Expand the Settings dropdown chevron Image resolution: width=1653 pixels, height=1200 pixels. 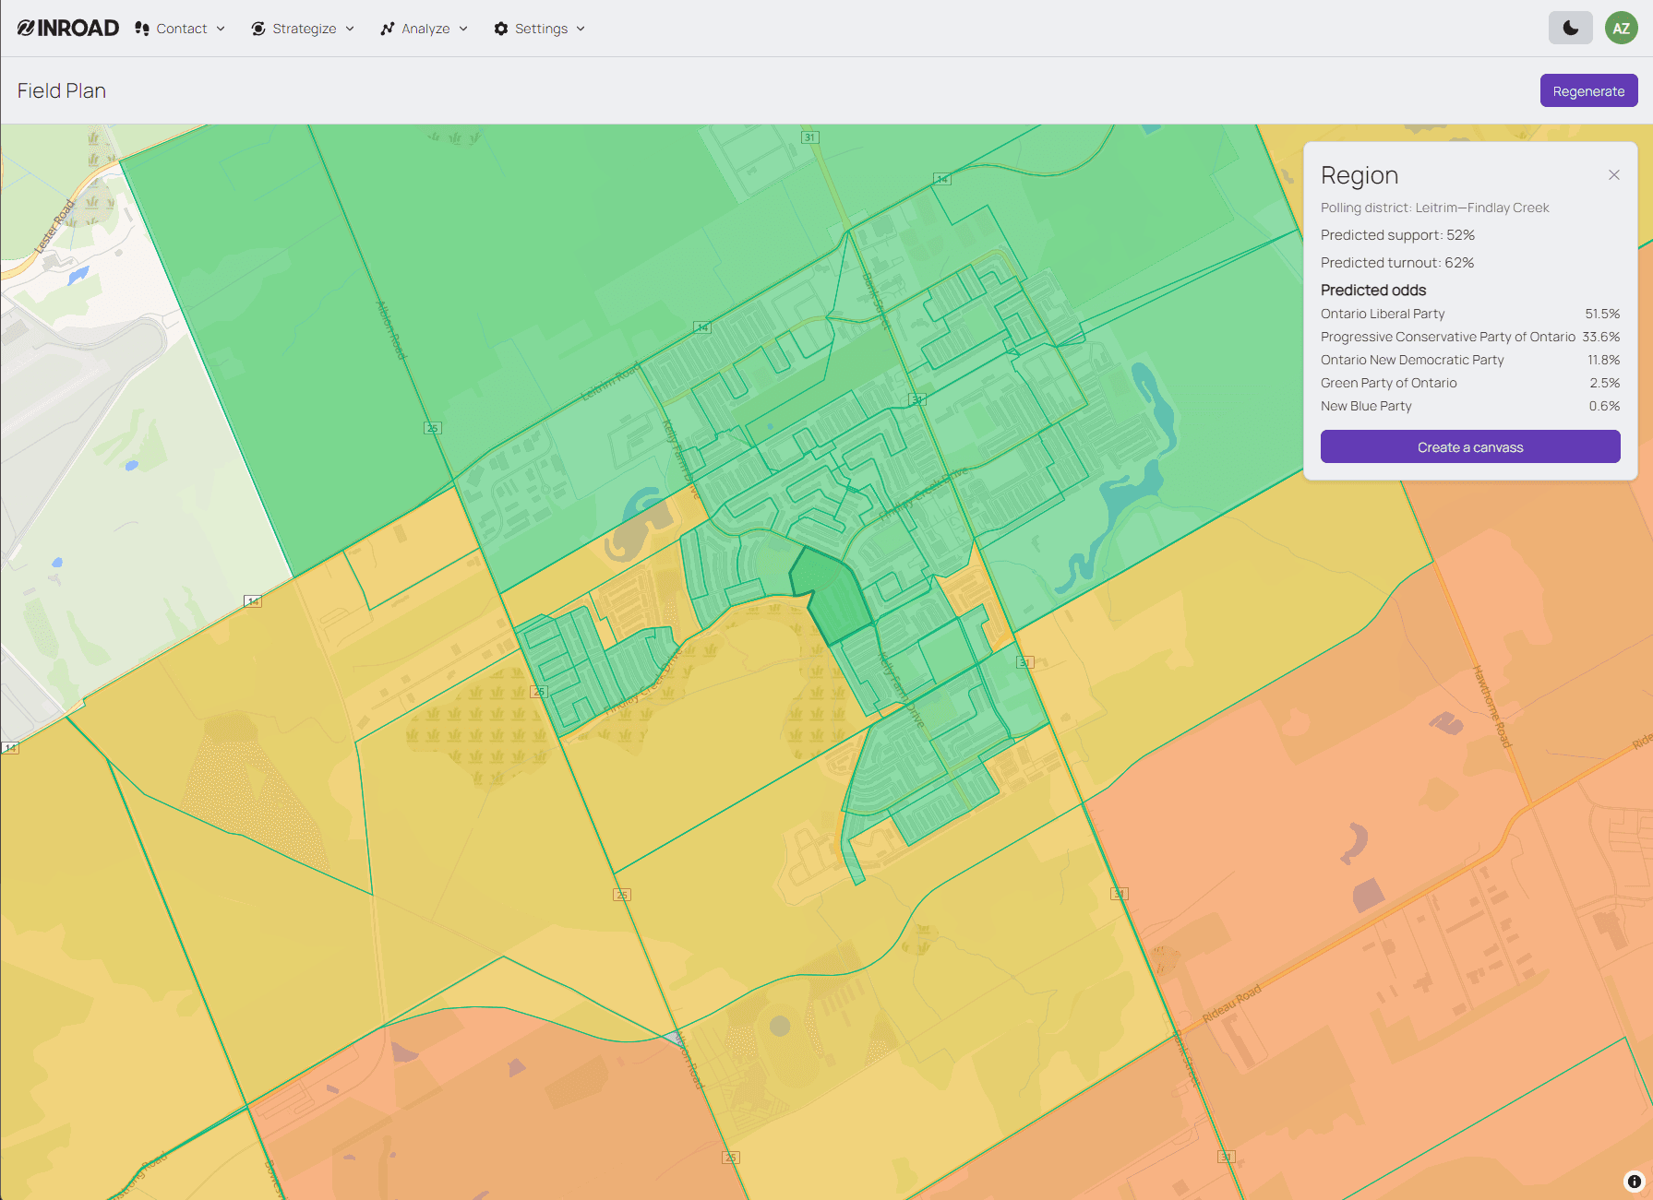tap(581, 29)
